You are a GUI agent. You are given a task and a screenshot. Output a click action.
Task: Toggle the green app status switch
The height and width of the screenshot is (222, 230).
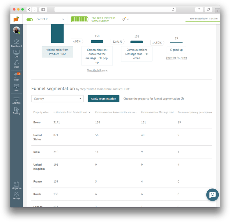pyautogui.click(x=30, y=19)
